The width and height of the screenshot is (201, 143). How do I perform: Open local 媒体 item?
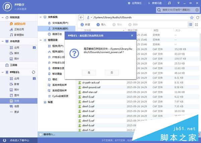(x=15, y=53)
